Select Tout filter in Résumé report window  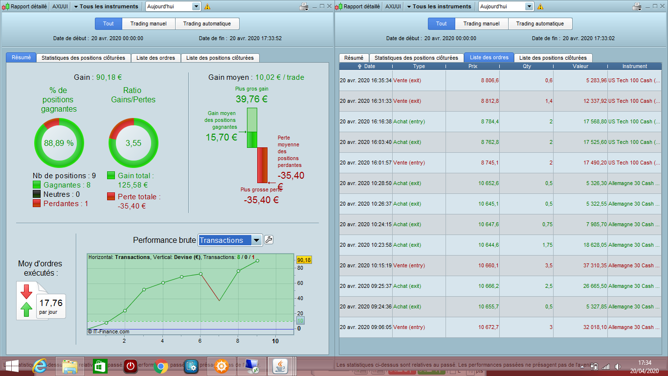click(x=109, y=23)
